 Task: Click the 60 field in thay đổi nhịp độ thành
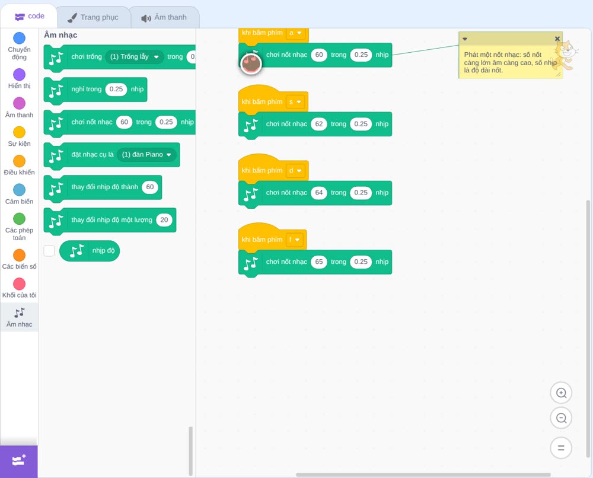coord(150,187)
